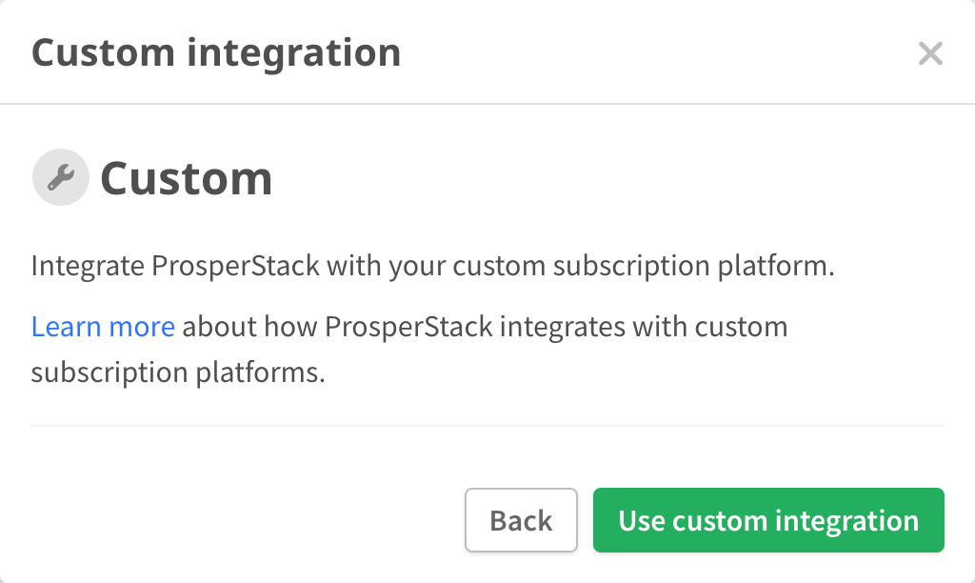Image resolution: width=975 pixels, height=583 pixels.
Task: Select the close cross icon near Custom integration title
Action: (x=930, y=54)
